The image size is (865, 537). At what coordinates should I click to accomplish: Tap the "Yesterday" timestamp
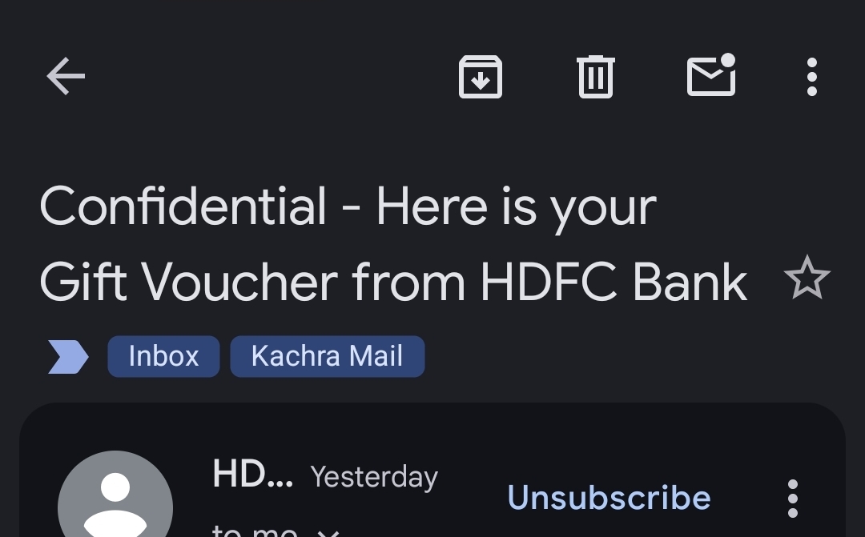click(374, 476)
